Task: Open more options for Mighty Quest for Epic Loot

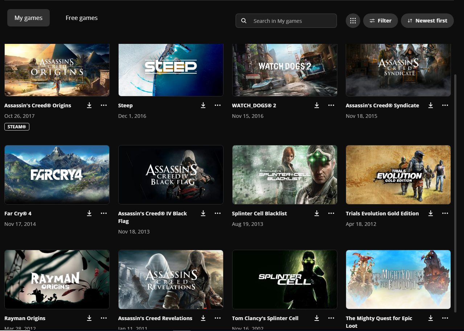Action: point(445,318)
